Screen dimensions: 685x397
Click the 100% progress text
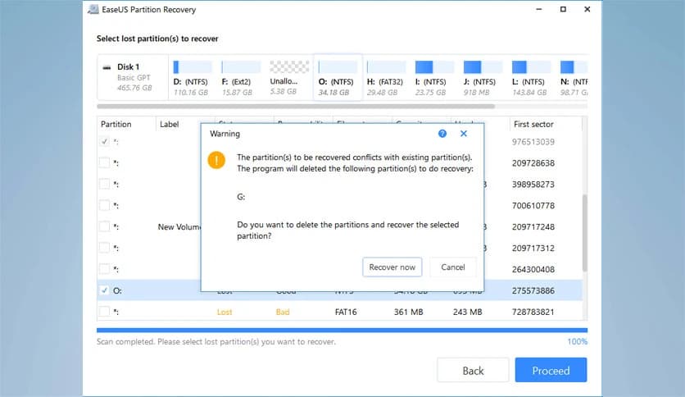point(577,341)
